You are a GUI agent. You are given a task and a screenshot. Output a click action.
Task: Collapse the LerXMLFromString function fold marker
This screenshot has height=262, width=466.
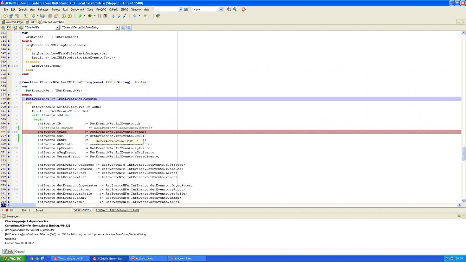(20, 82)
